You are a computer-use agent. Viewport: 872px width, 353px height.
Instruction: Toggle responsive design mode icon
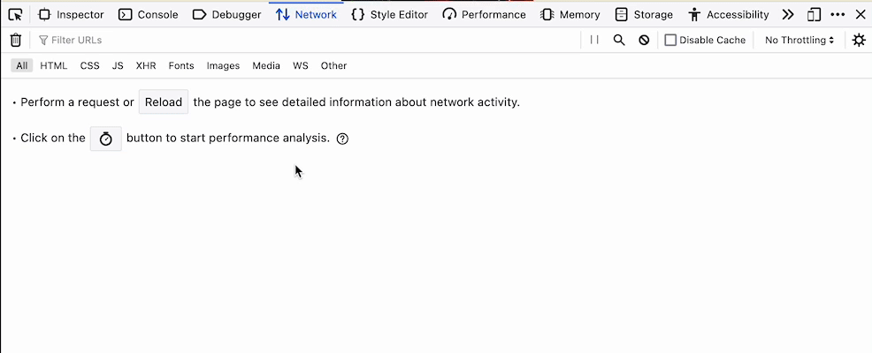click(x=814, y=14)
